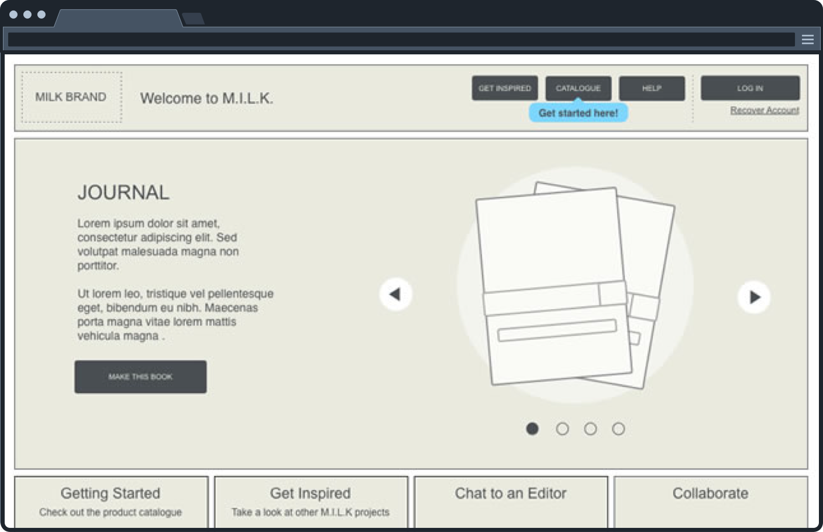
Task: Select the fourth carousel dot
Action: pyautogui.click(x=618, y=429)
